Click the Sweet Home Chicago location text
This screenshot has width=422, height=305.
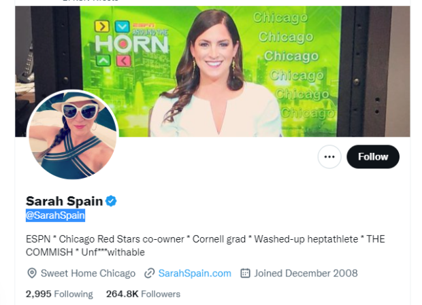88,273
